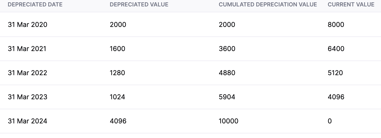
Task: Click cumulated depreciation 3600 cell
Action: (x=227, y=49)
